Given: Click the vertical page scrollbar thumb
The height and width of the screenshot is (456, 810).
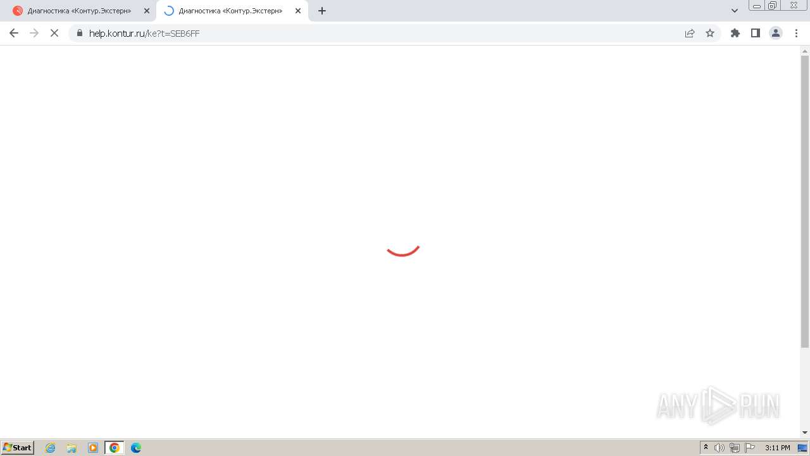Looking at the screenshot, I should [x=805, y=201].
